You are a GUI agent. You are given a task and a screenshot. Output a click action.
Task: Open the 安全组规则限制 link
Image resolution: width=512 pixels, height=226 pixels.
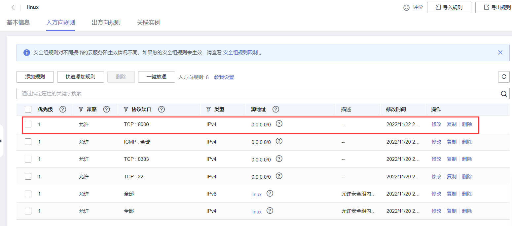[240, 53]
